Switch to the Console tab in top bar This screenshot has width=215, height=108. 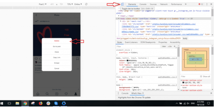pos(143,4)
